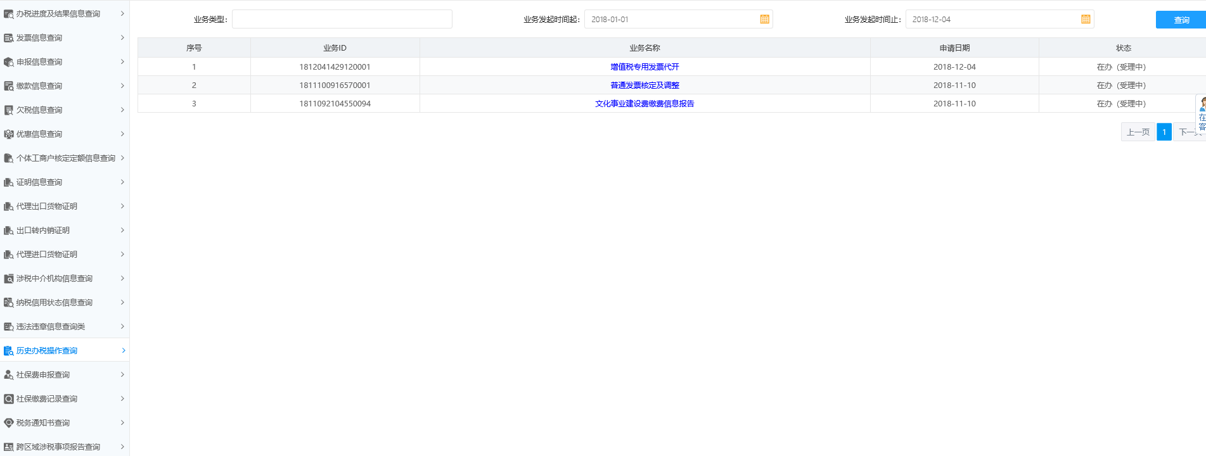Click the 业务类型 input field
The height and width of the screenshot is (456, 1206).
[342, 20]
